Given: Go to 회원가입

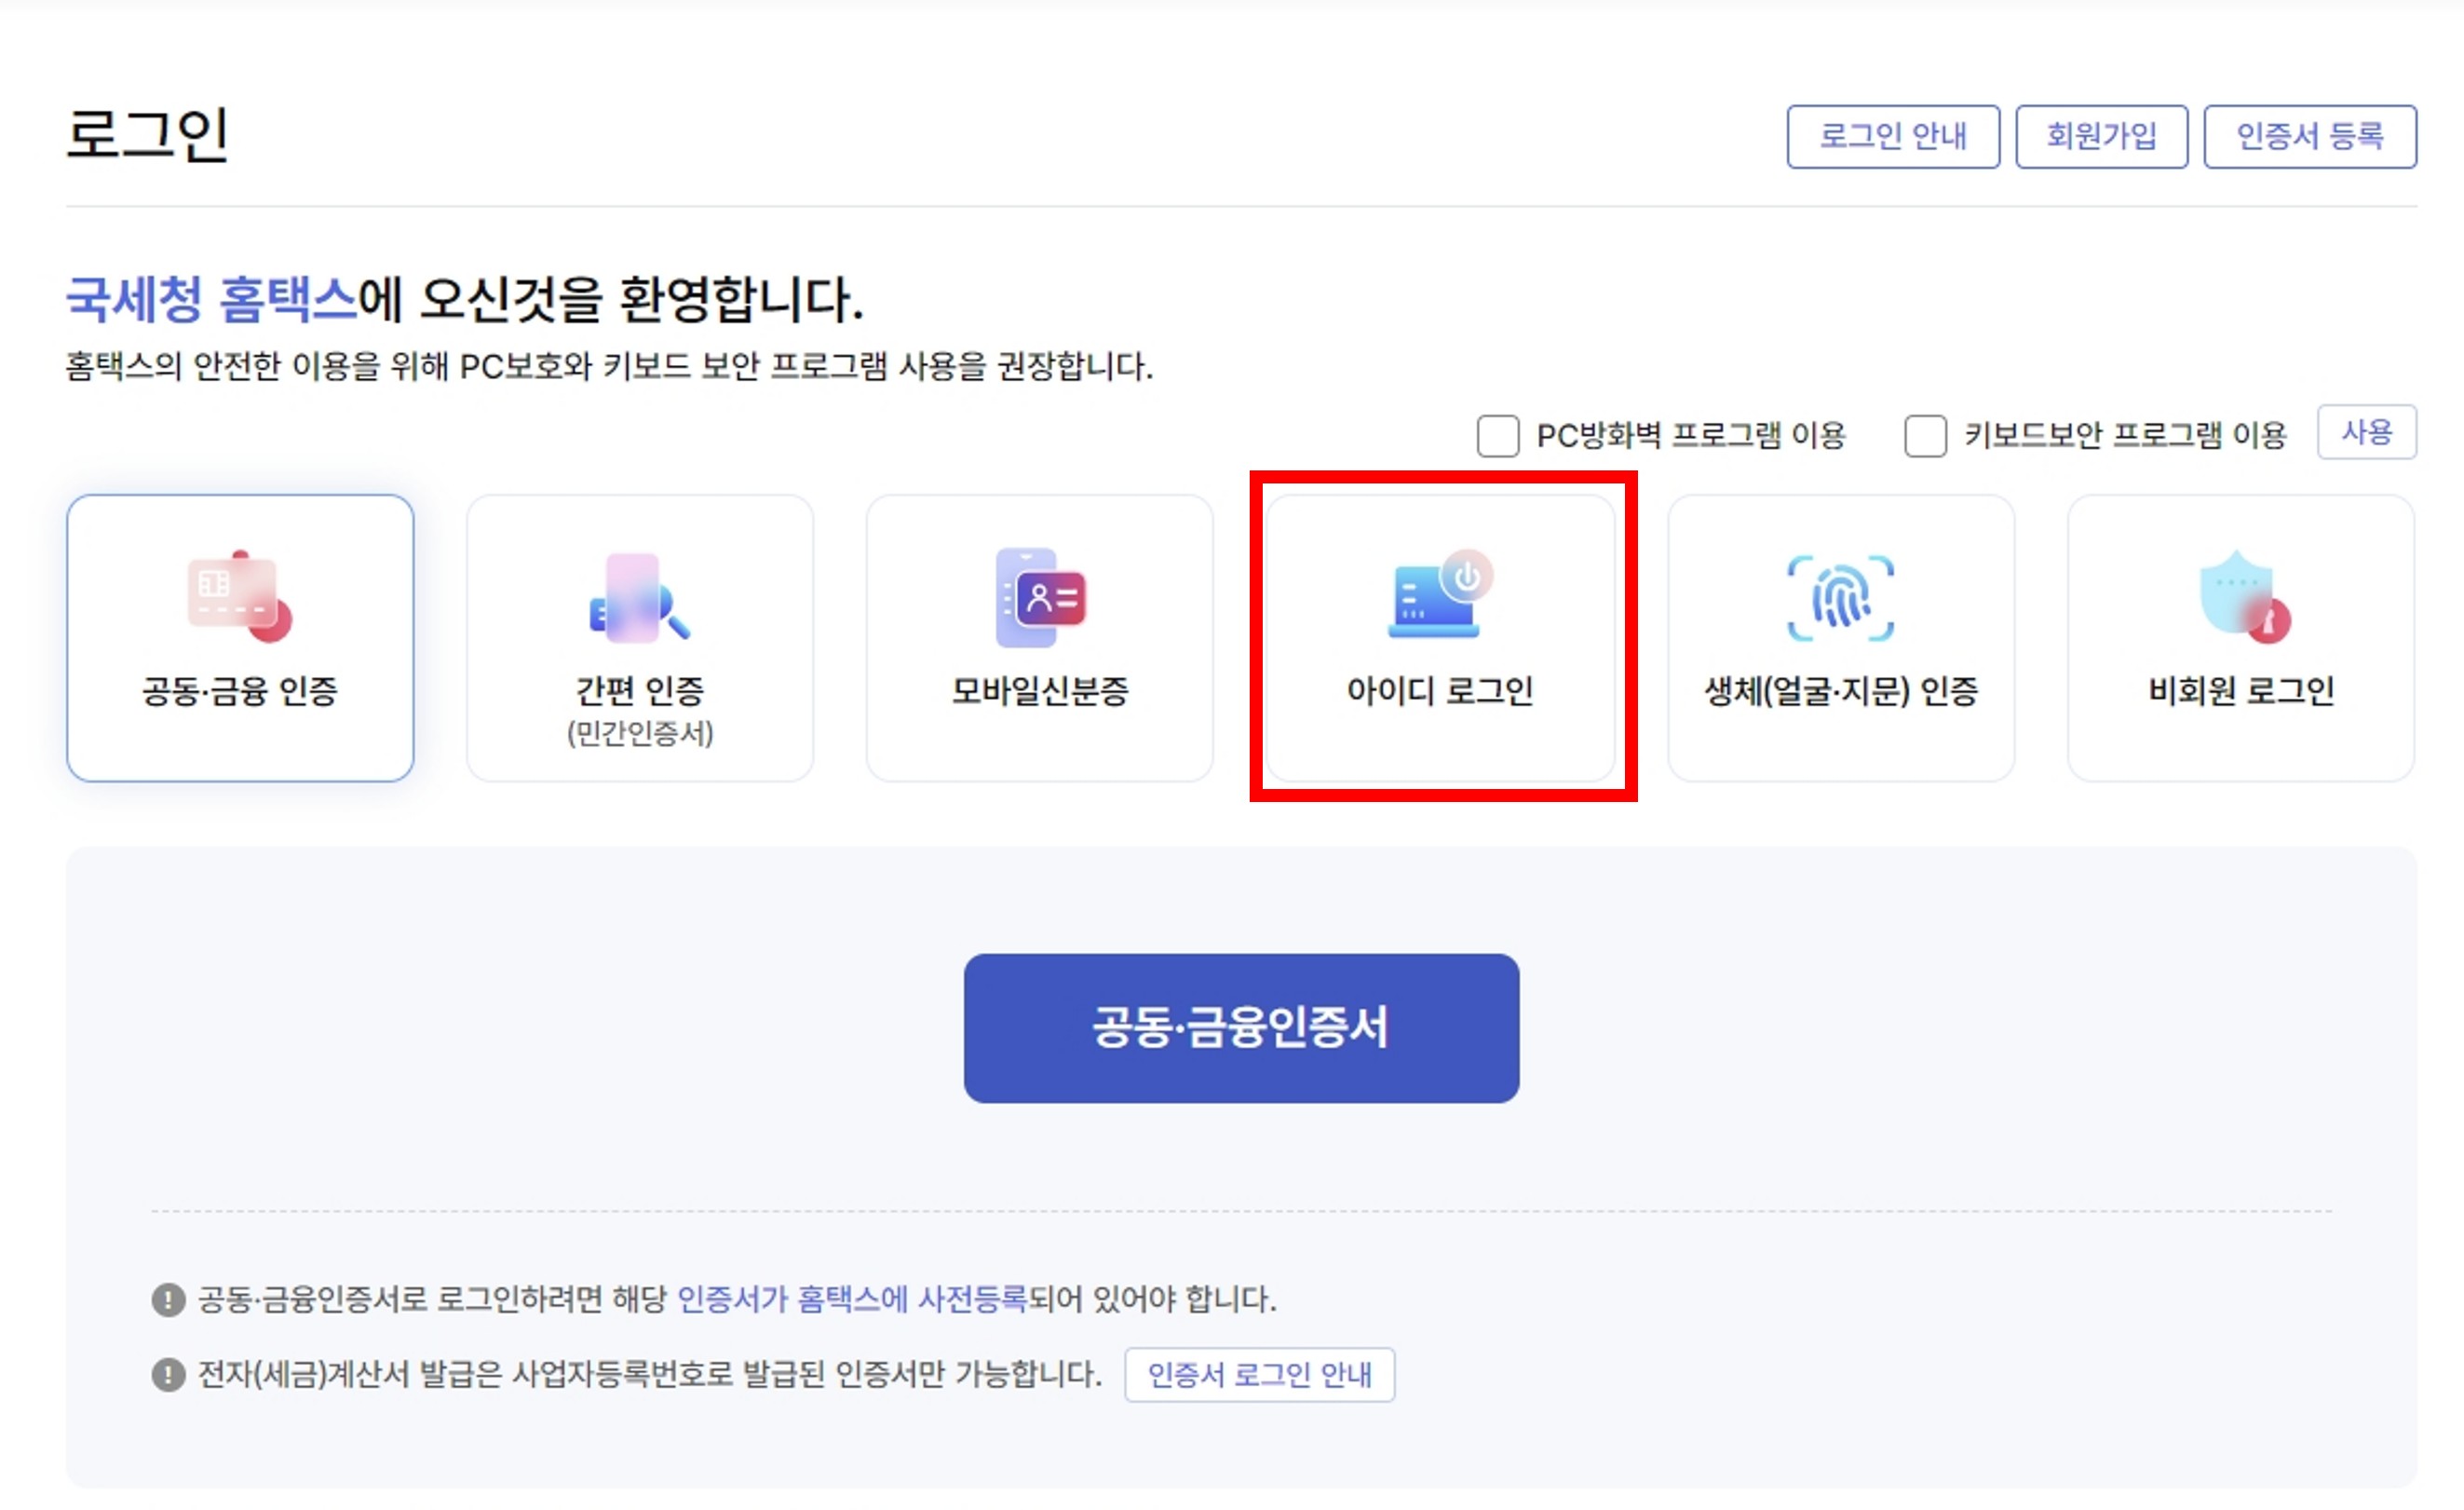Looking at the screenshot, I should (2101, 136).
